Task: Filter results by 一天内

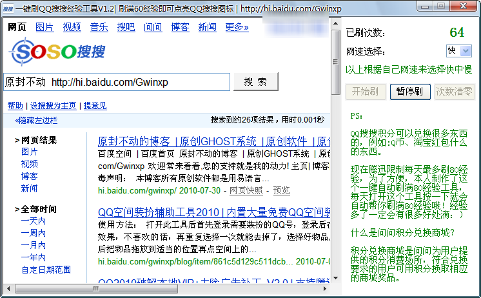Action: [33, 221]
